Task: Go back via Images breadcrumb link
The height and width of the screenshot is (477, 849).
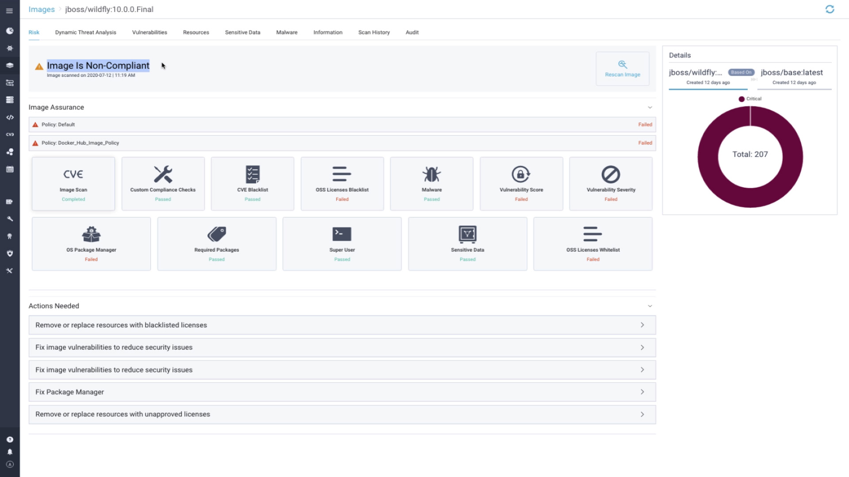Action: tap(42, 9)
